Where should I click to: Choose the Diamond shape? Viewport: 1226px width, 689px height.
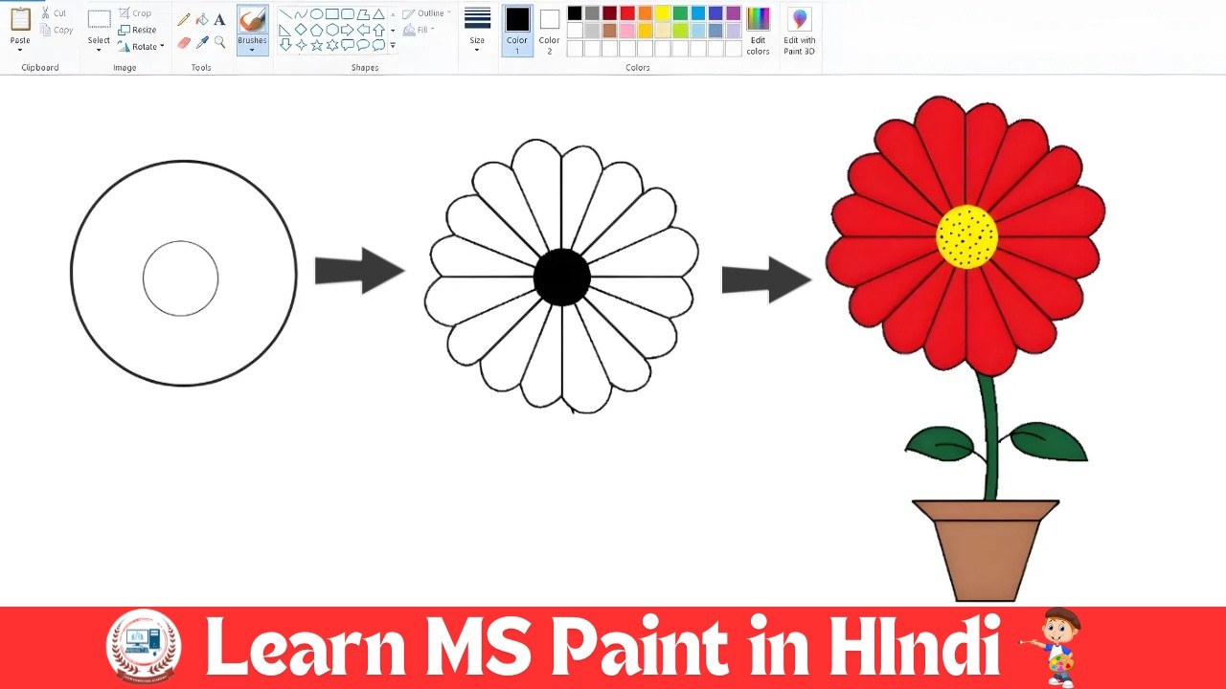[x=301, y=30]
